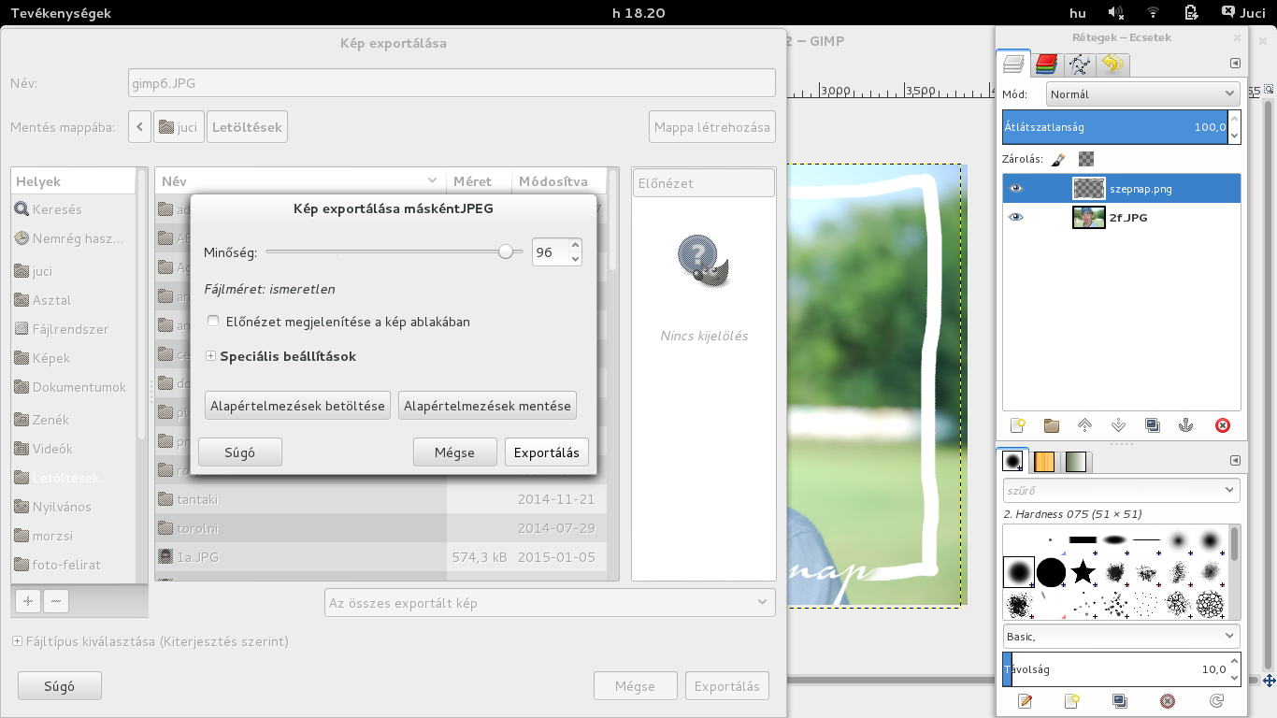Open the 'Mód: Normál' dropdown
The width and height of the screenshot is (1277, 718).
pos(1142,94)
